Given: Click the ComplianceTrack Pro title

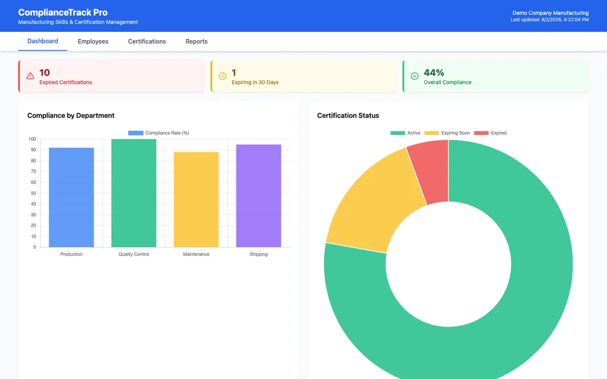Looking at the screenshot, I should 63,12.
